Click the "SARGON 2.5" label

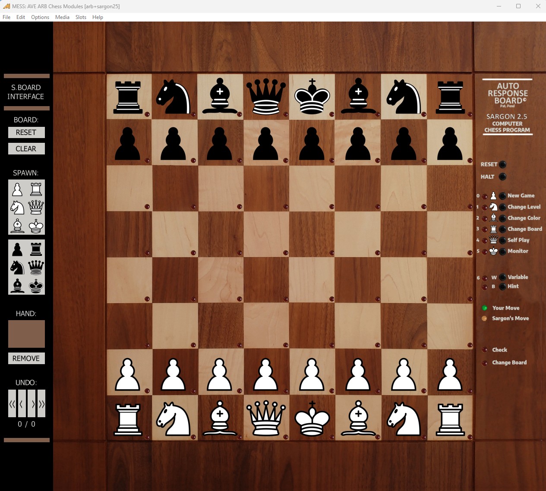(507, 116)
